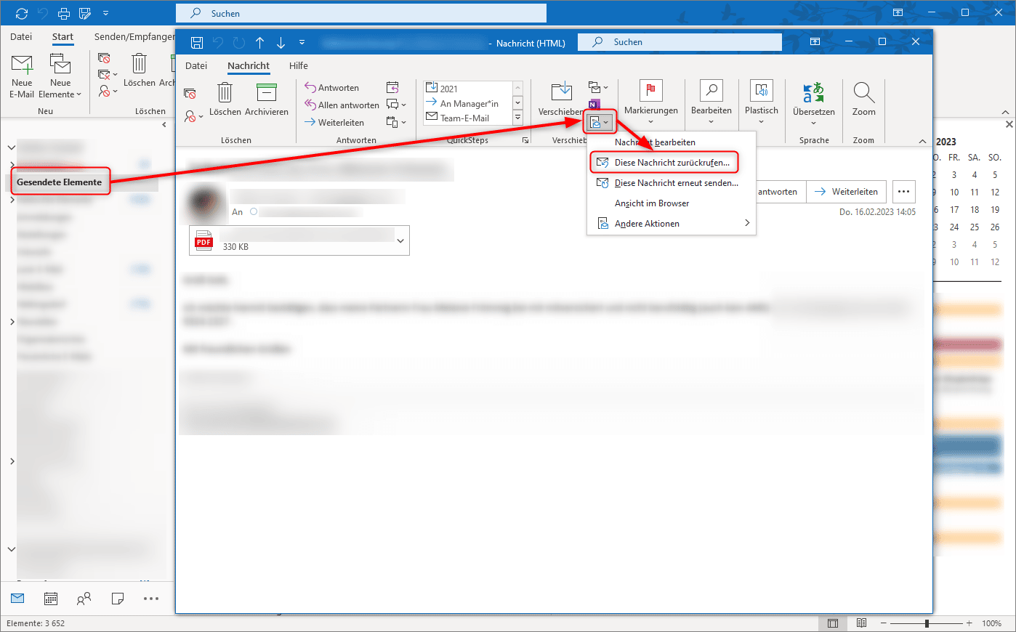Activate the Plastisch read-aloud icon
The height and width of the screenshot is (632, 1016).
point(761,94)
